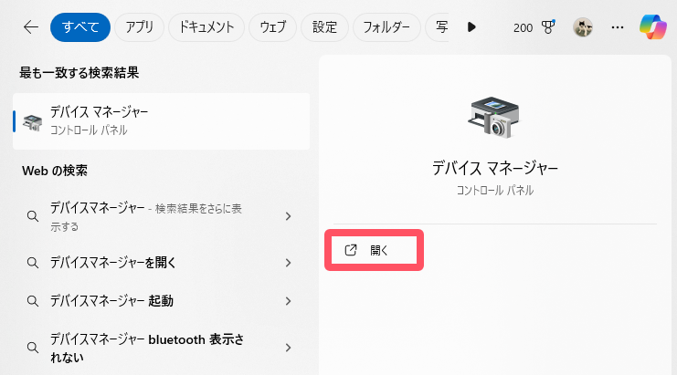Click the search icon beside デバイスマネージャーを開く
The image size is (677, 375).
tap(32, 263)
